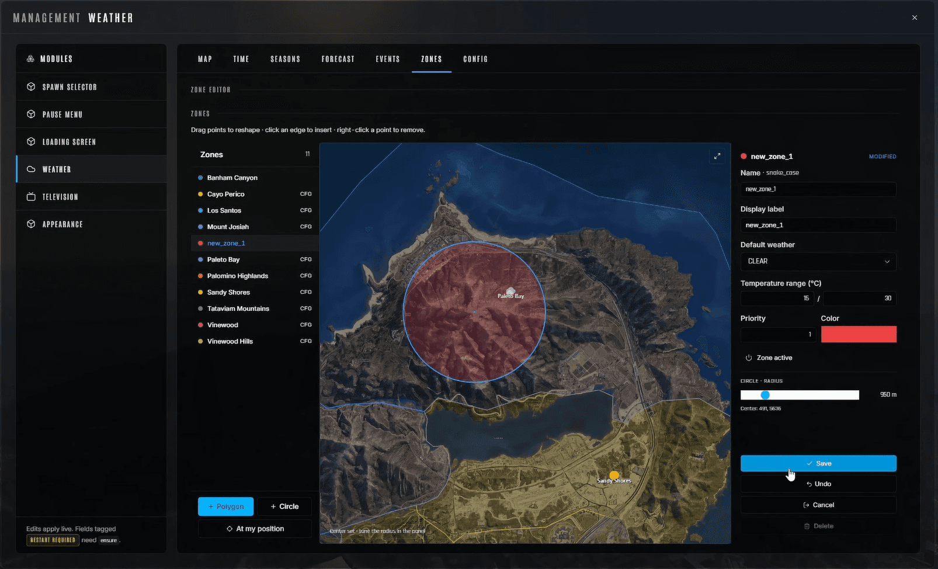This screenshot has height=569, width=938.
Task: Open the Spawn Selector module
Action: tap(91, 86)
